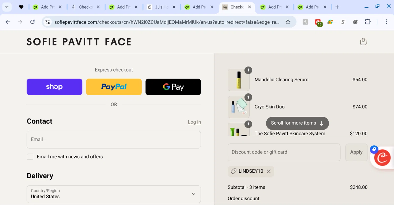Click the Sofie Pavitt Face logo

[79, 42]
